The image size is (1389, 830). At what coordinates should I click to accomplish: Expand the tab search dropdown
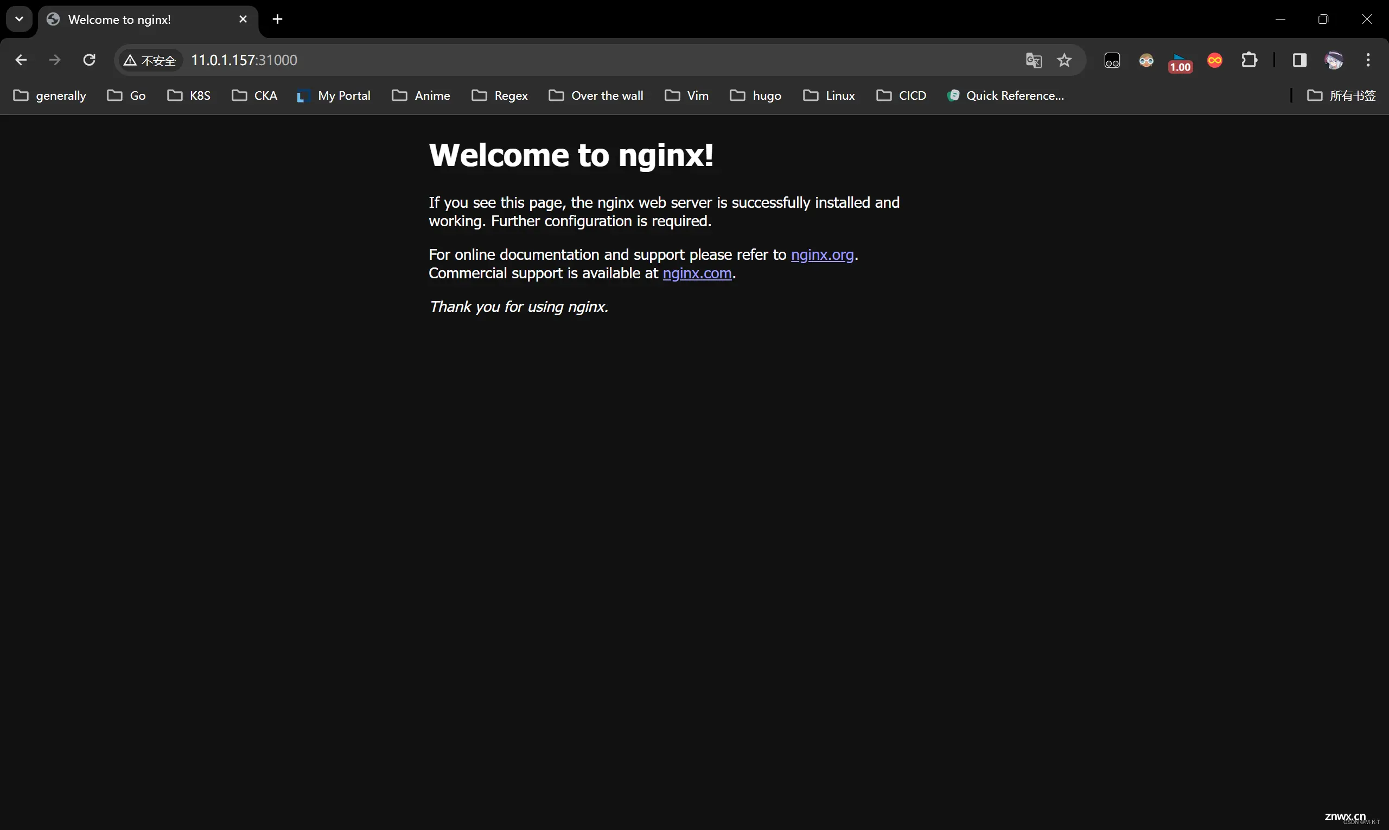[19, 19]
